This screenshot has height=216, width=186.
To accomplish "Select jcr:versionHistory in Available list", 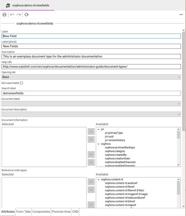I will pyautogui.click(x=115, y=140).
